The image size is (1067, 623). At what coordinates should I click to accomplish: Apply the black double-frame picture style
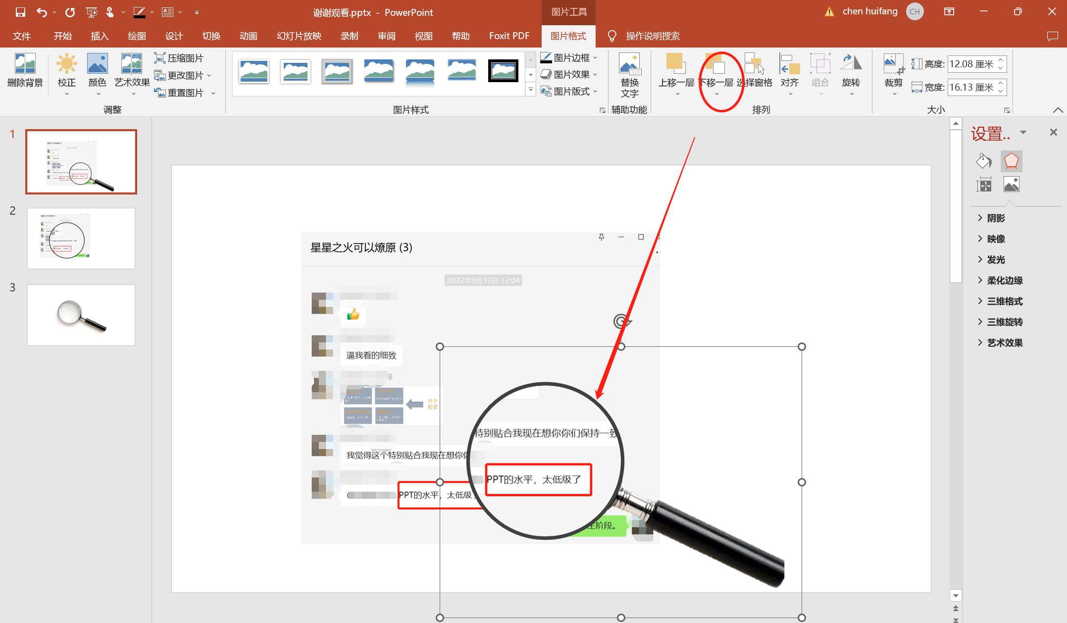503,71
